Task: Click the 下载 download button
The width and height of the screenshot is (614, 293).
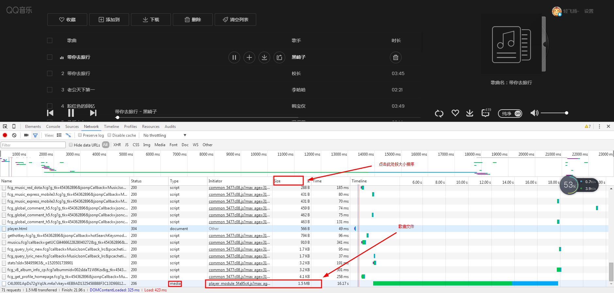Action: click(151, 20)
